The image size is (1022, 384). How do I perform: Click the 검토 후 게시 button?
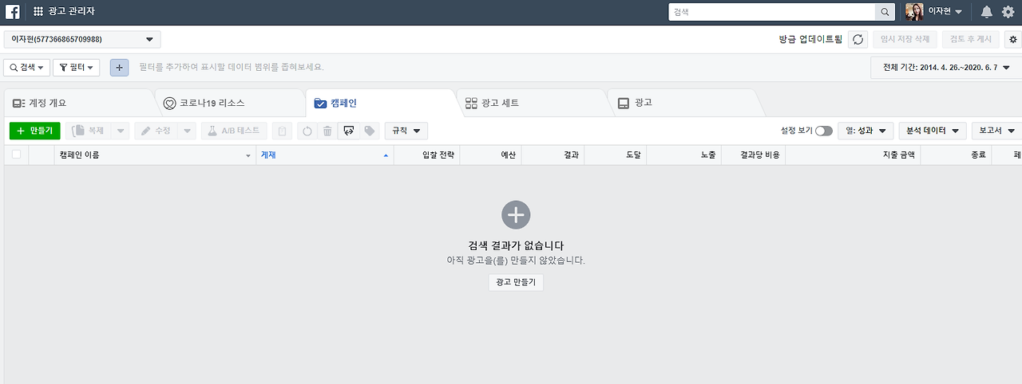tap(971, 39)
